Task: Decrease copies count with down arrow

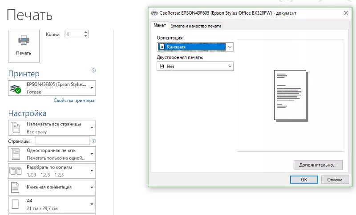Action: point(85,36)
